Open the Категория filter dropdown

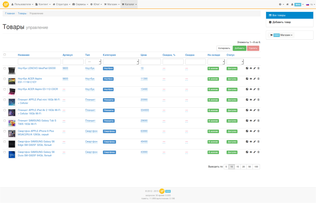121,62
